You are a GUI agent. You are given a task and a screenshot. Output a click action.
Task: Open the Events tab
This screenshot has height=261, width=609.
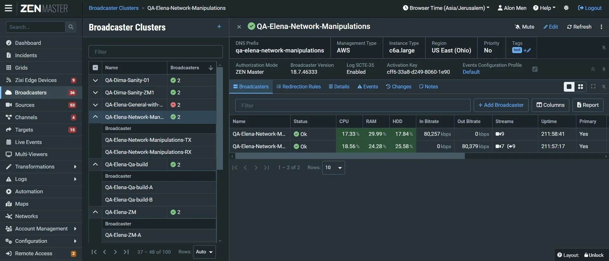click(368, 86)
